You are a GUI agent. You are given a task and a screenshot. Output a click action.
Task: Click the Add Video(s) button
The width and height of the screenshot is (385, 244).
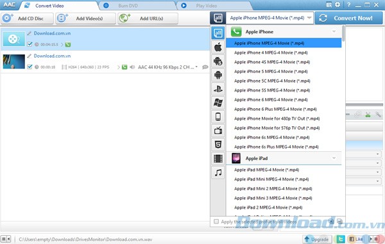pos(86,19)
